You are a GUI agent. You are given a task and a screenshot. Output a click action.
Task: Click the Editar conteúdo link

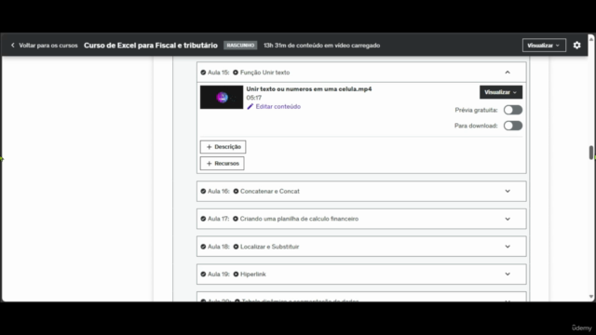[x=278, y=107]
